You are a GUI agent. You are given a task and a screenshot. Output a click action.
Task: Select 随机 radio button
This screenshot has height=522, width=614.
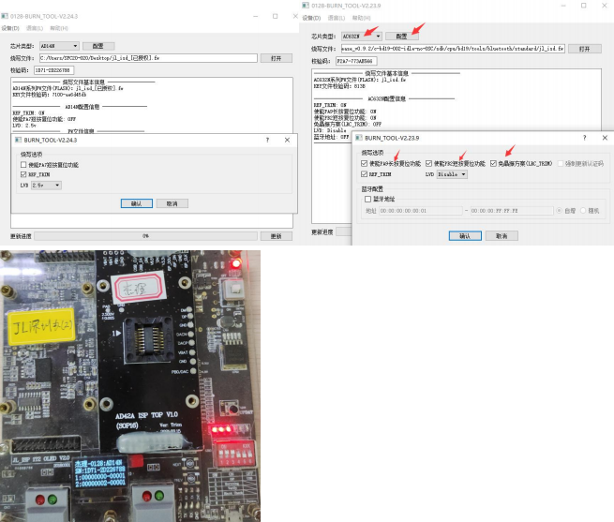pos(583,211)
